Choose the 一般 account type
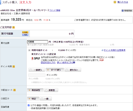The width and height of the screenshot is (133, 111). point(46,99)
